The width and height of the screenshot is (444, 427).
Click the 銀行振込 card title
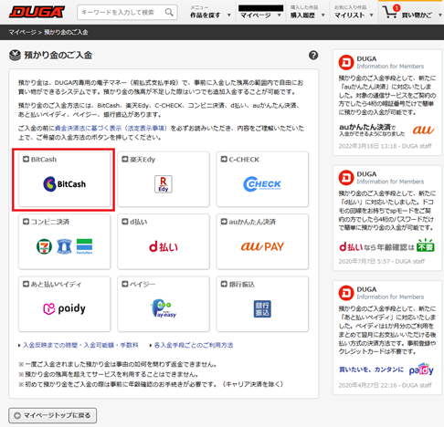click(242, 284)
